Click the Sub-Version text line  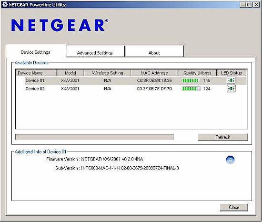(x=117, y=168)
